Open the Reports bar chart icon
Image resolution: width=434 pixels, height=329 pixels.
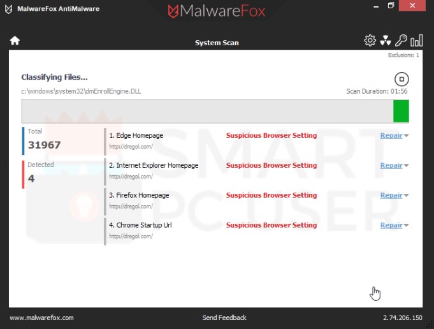pos(417,40)
